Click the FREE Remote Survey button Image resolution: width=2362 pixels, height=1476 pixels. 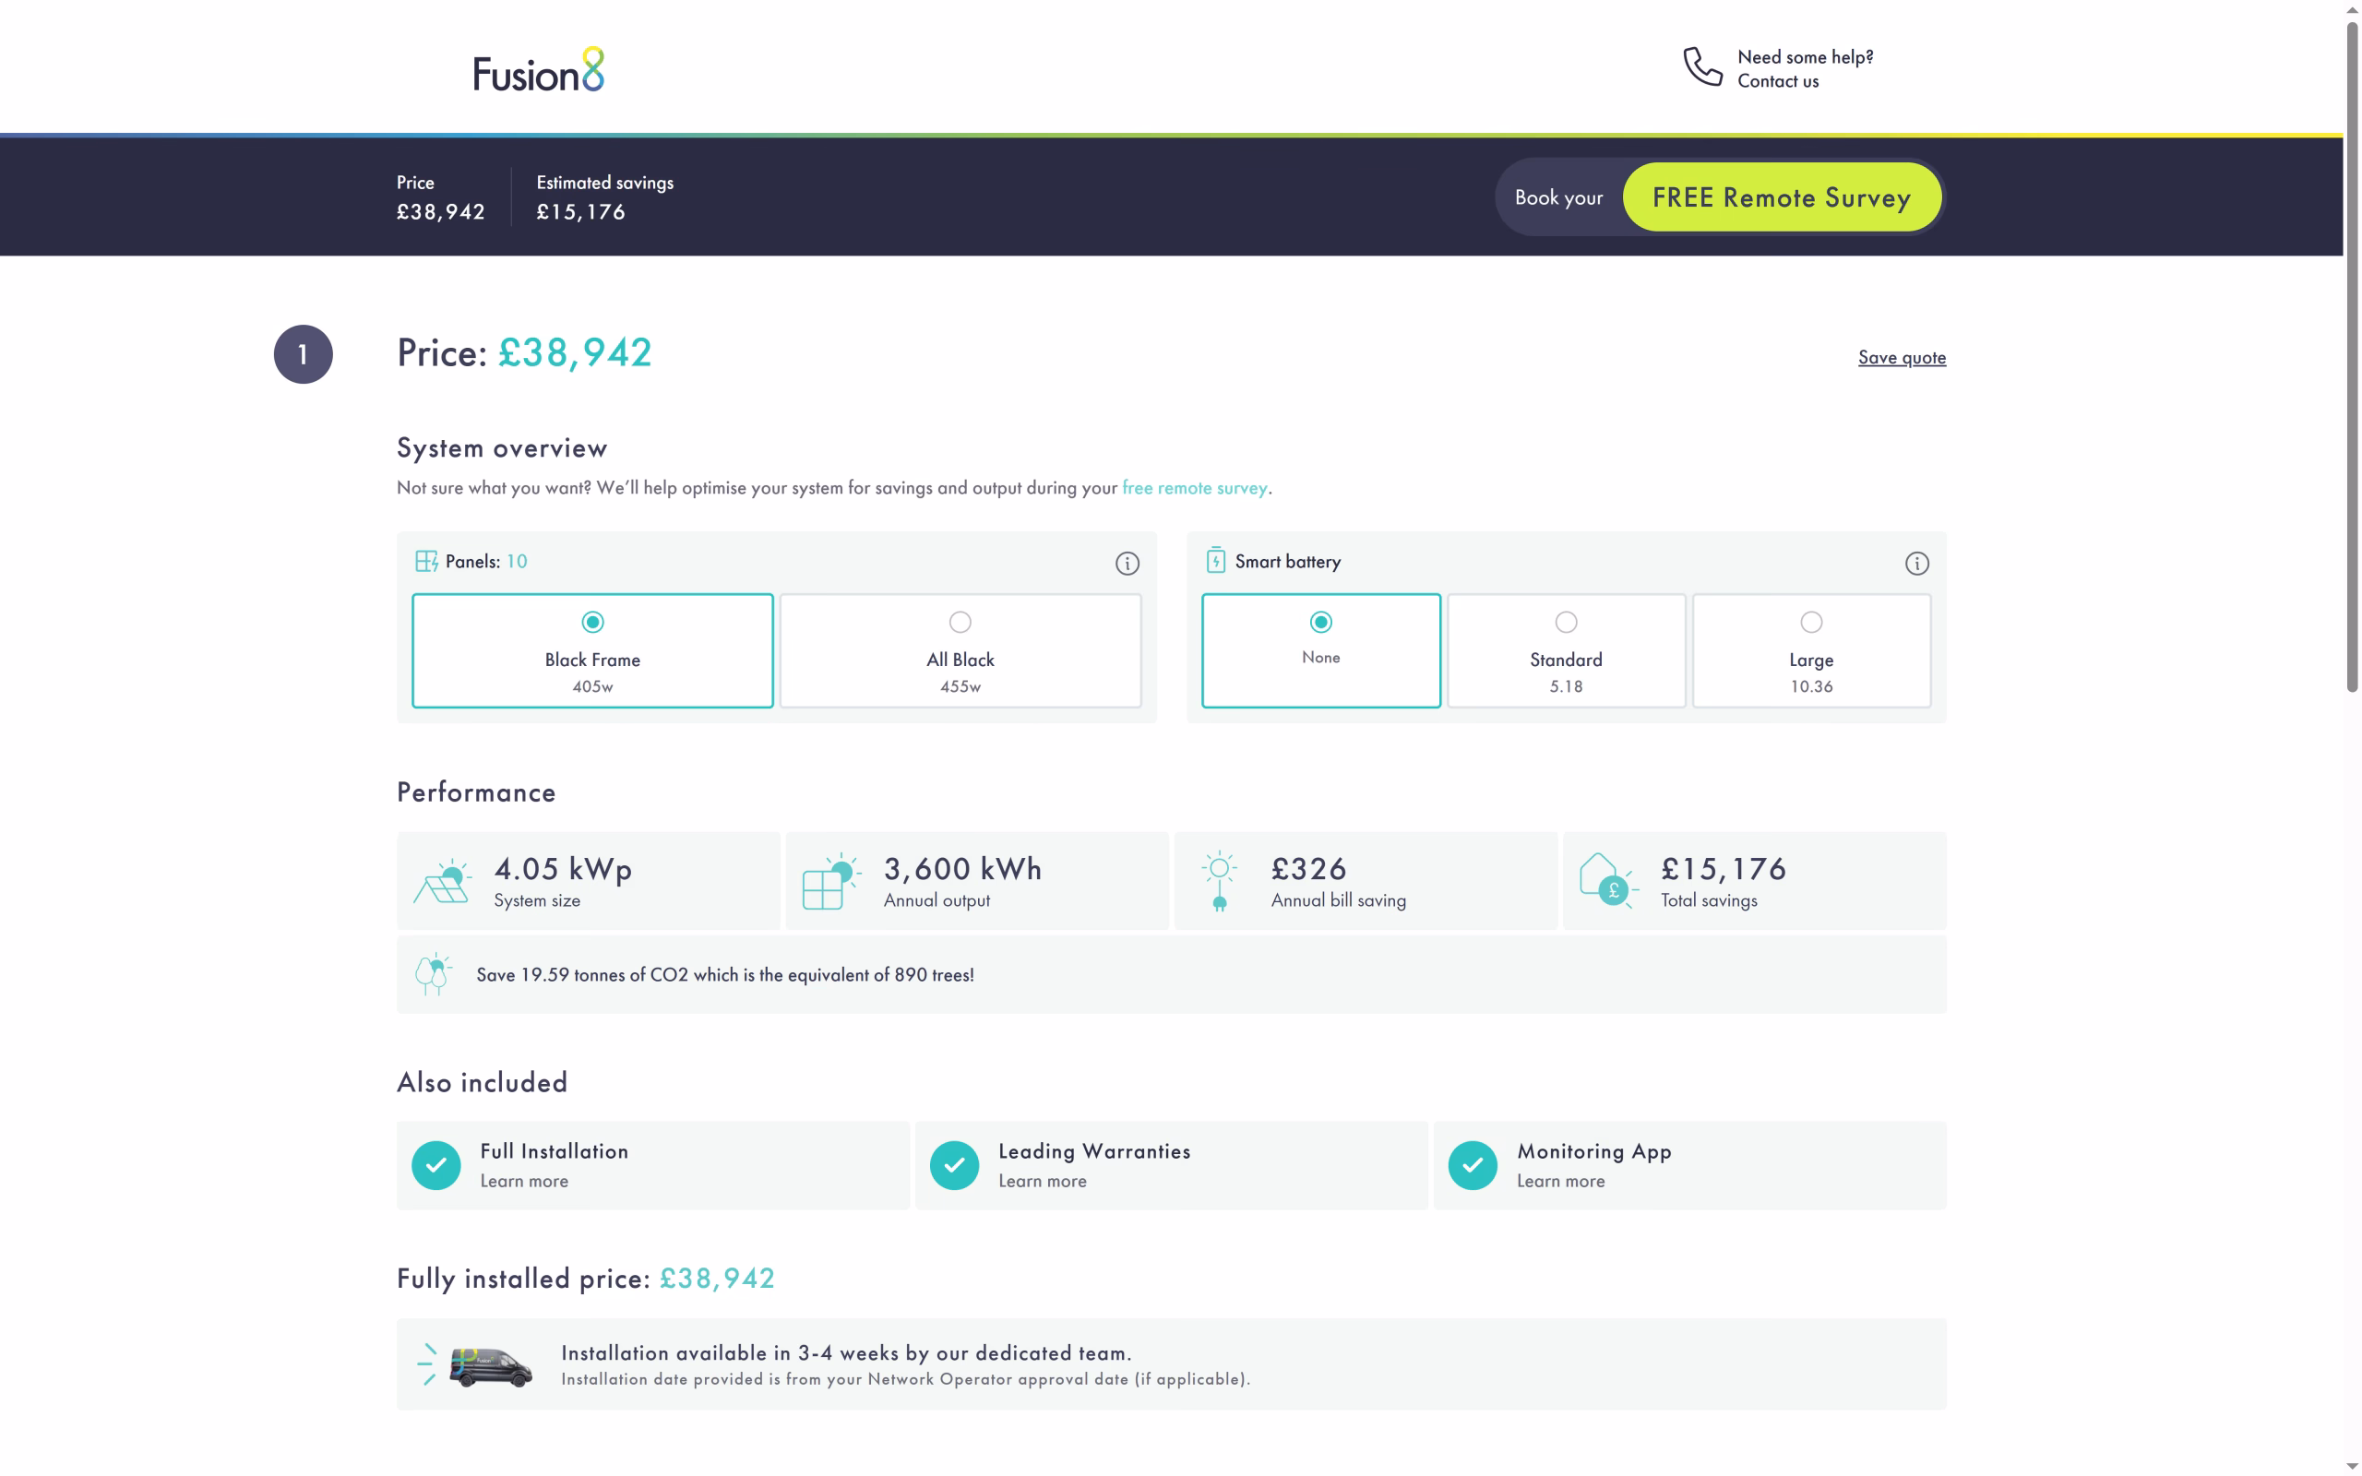1782,197
